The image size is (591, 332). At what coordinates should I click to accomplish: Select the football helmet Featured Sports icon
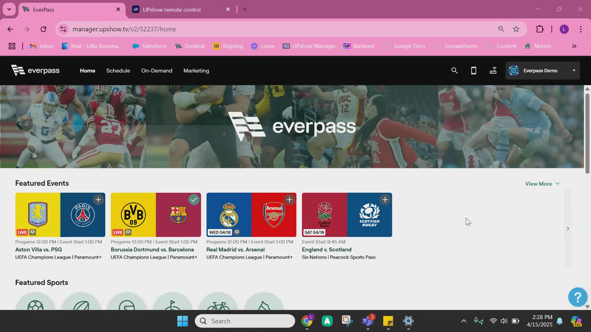pyautogui.click(x=127, y=302)
